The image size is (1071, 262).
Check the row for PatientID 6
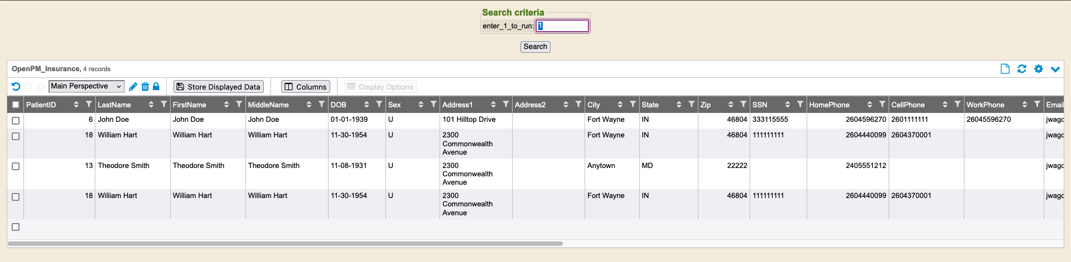[x=16, y=121]
